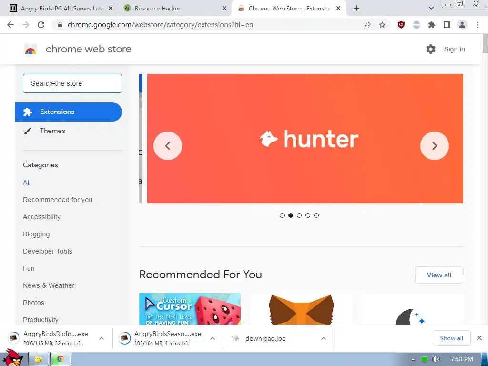The image size is (488, 366).
Task: Close the Resource Hacker tab
Action: (224, 9)
